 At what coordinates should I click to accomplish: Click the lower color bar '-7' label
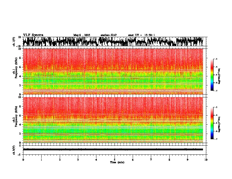216,139
